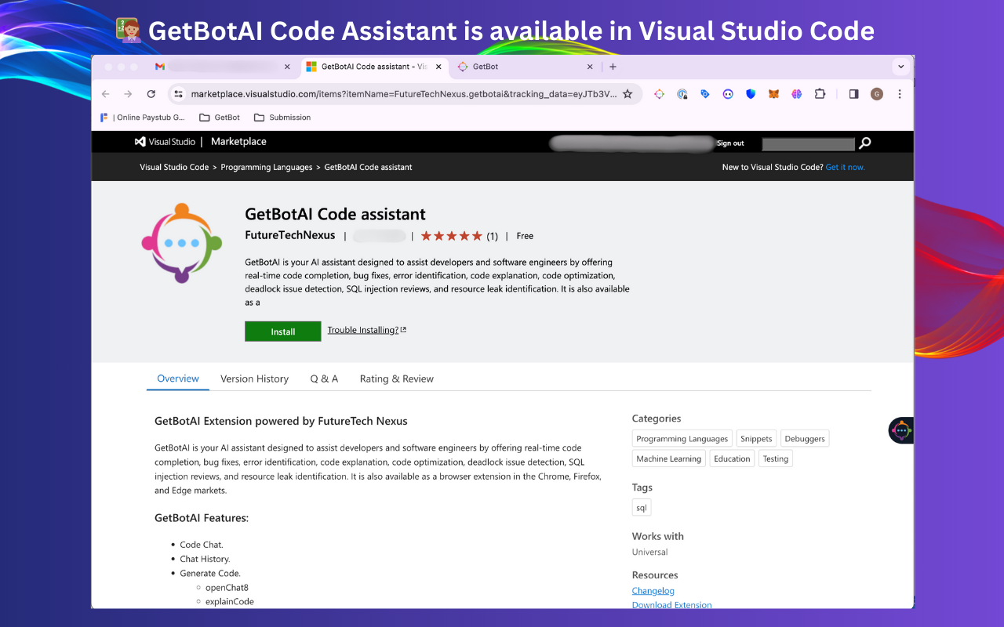The height and width of the screenshot is (627, 1004).
Task: Click the Visual Studio logo in header
Action: pyautogui.click(x=166, y=142)
